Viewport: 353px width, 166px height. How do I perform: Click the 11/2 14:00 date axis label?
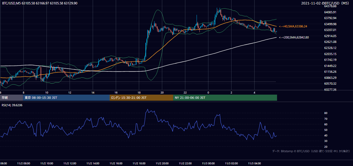(x=93, y=164)
